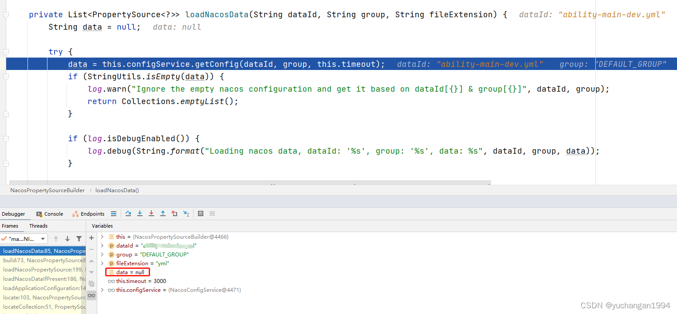Viewport: 677px width, 314px height.
Task: Click the log.warn statement in editor
Action: 348,89
